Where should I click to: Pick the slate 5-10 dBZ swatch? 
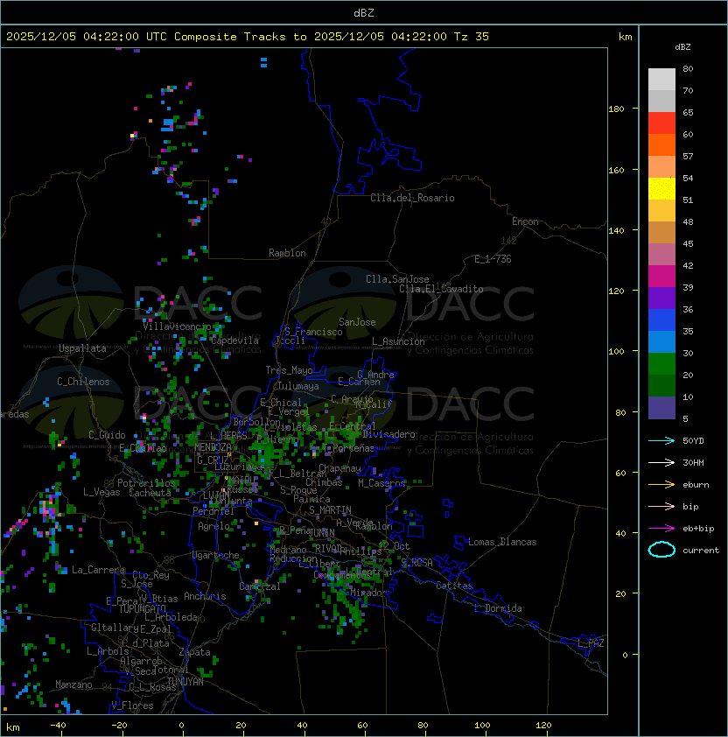pyautogui.click(x=661, y=408)
